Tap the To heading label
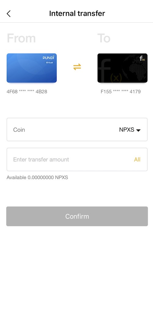The height and width of the screenshot is (310, 153). pos(104,38)
